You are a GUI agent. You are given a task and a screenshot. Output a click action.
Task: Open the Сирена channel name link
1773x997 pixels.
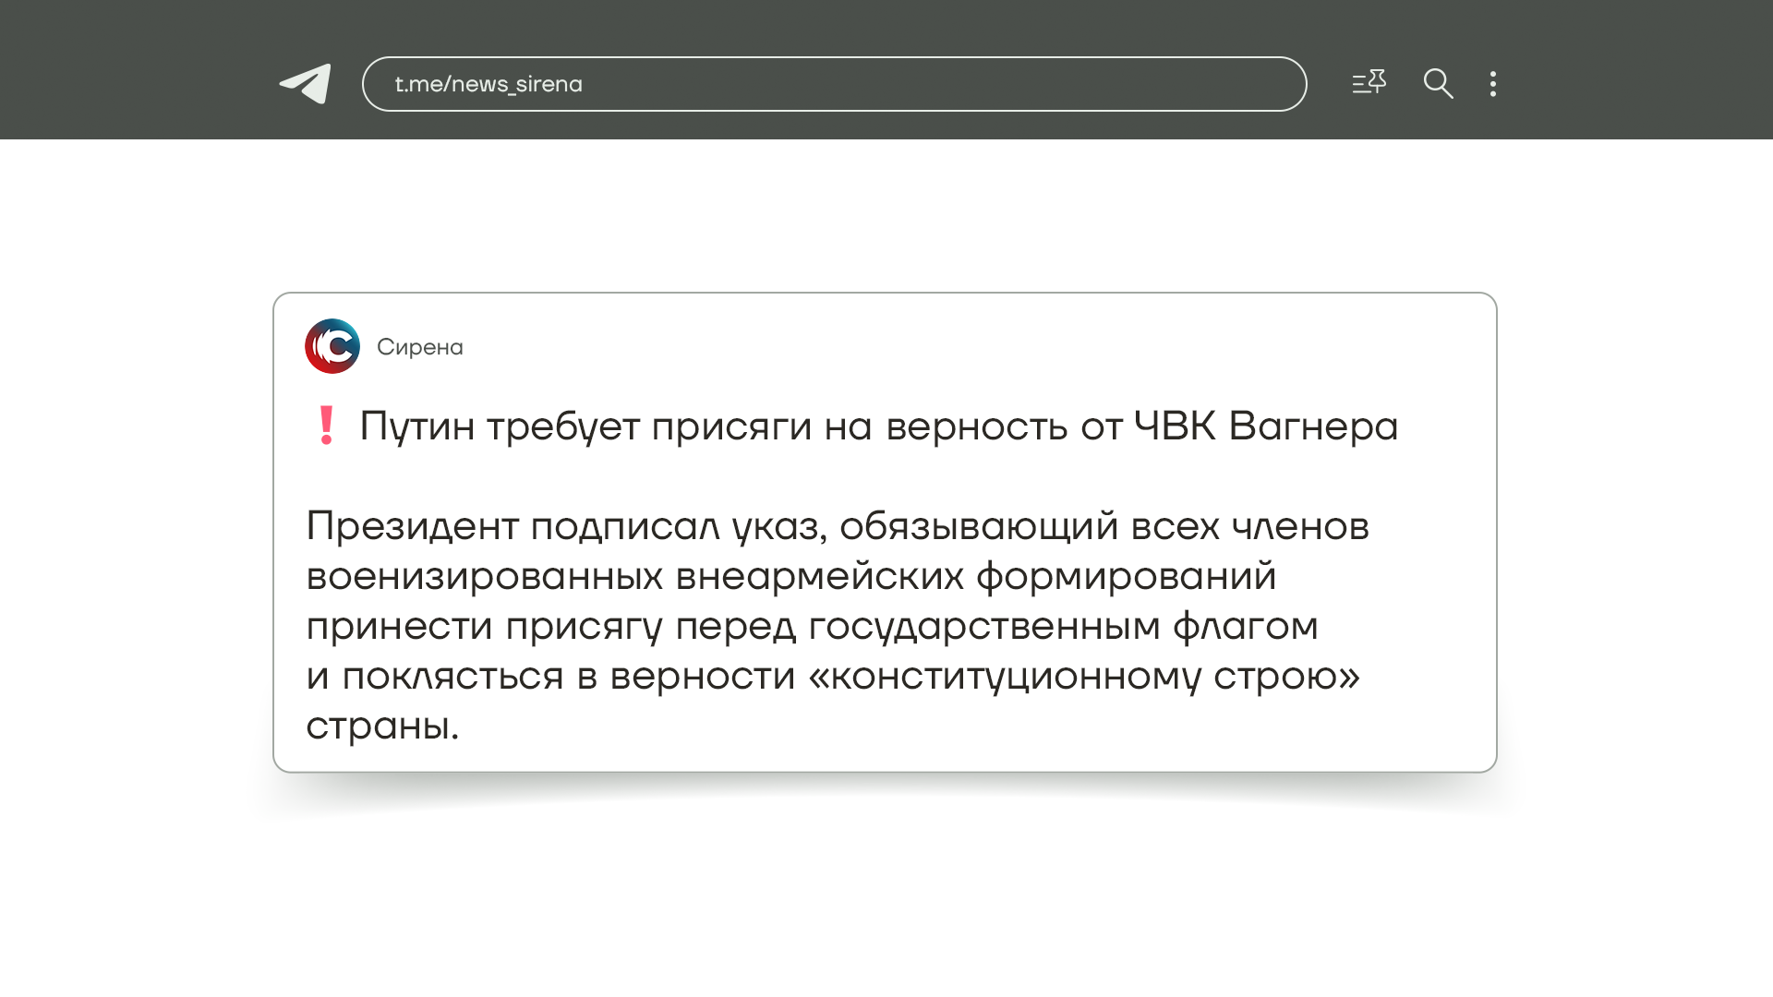pyautogui.click(x=420, y=347)
